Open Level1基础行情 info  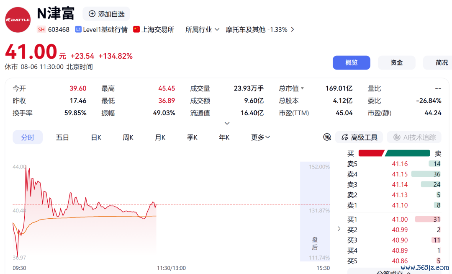pos(105,29)
